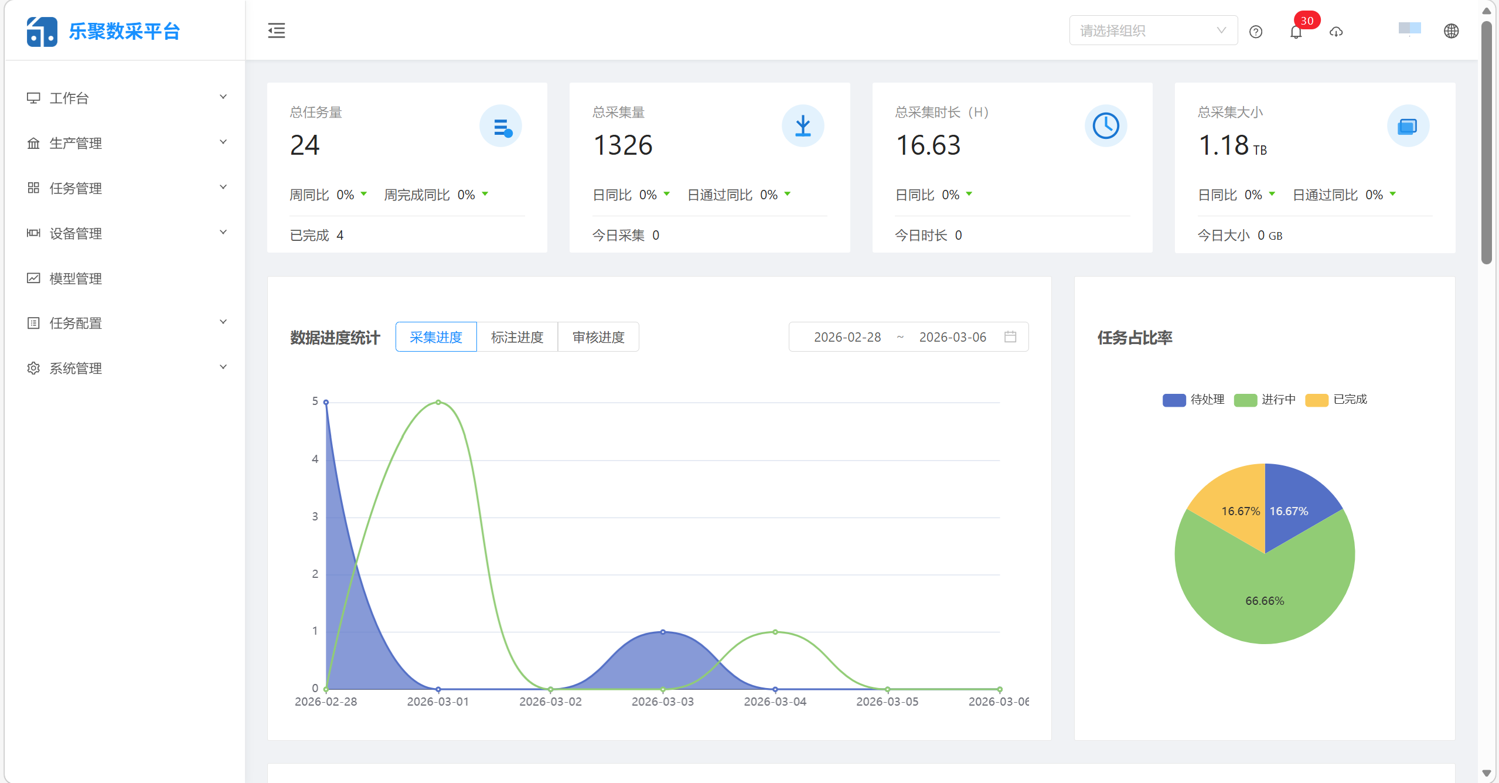Screen dimensions: 1499x783
Task: Click the notification bell with 30 badge
Action: [1296, 32]
